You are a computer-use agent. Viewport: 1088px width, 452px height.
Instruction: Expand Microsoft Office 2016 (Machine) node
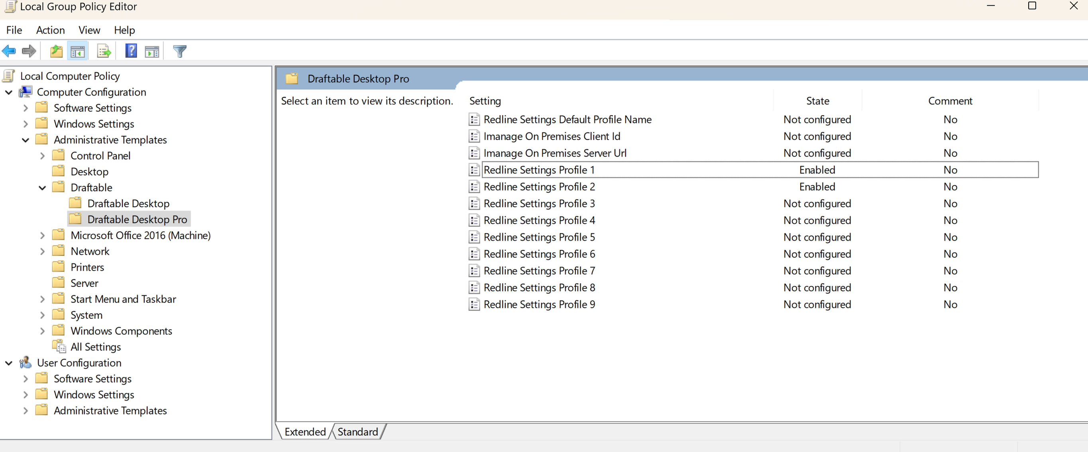pos(43,235)
